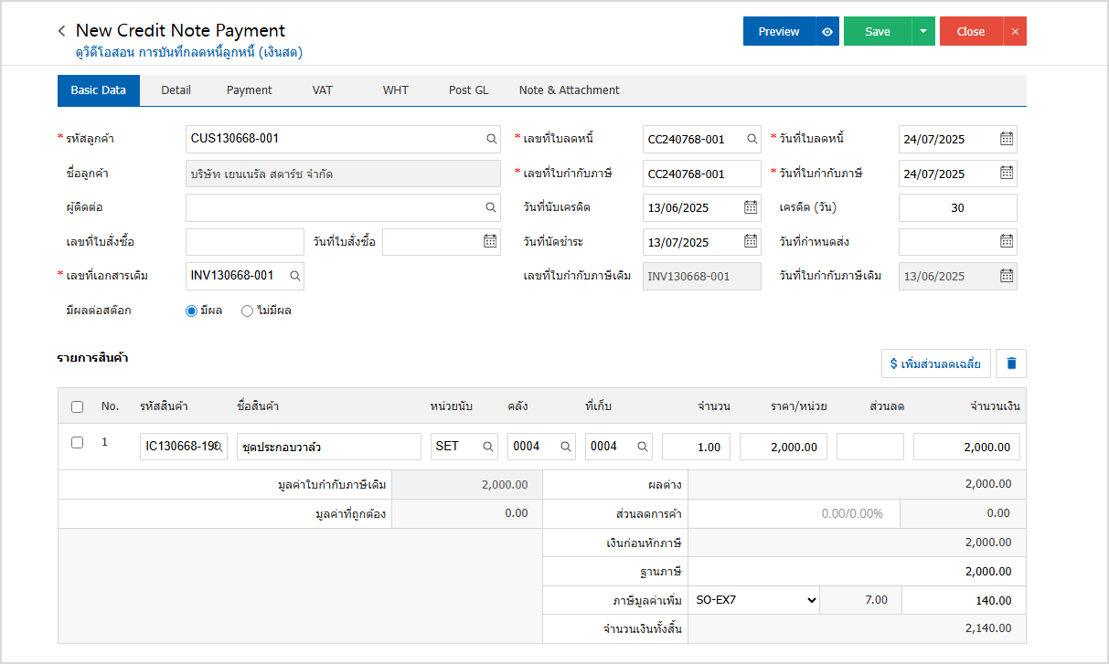1109x664 pixels.
Task: Tick the select-all checkbox in table header
Action: tap(78, 406)
